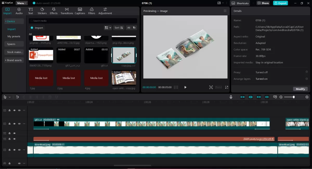Click the filter icon beside All
The height and width of the screenshot is (169, 312).
pos(134,28)
